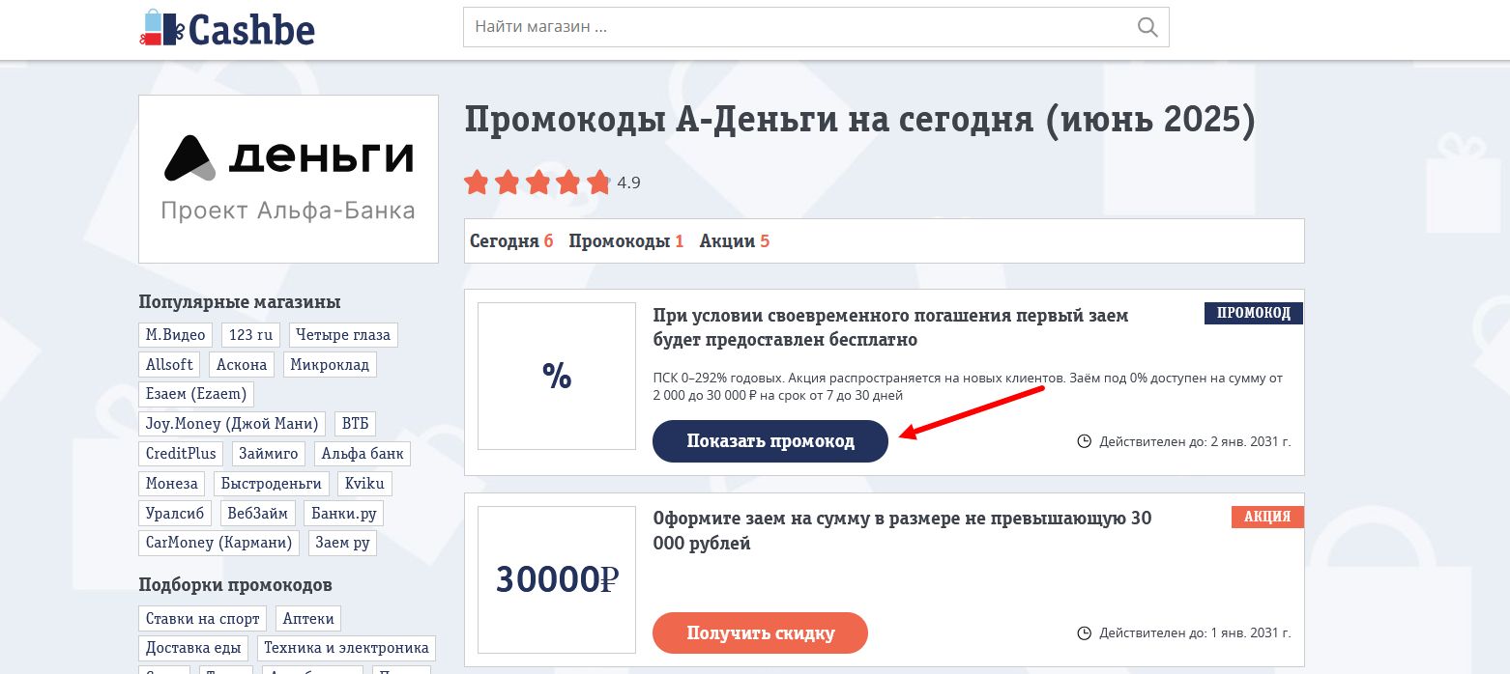
Task: Open the 'Езаем (Ezaem)' store tag
Action: (196, 394)
